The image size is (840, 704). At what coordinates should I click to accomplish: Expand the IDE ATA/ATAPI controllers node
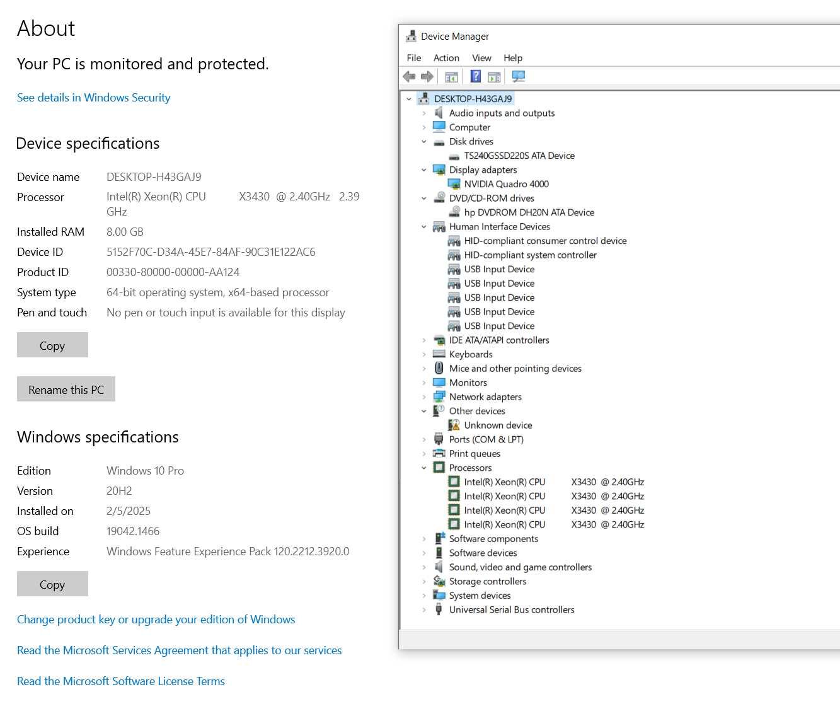point(424,340)
